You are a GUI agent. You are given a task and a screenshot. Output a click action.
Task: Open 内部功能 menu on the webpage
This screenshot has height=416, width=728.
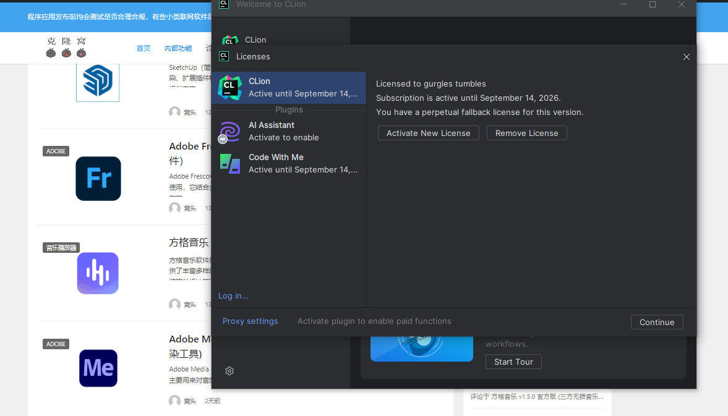pos(178,48)
